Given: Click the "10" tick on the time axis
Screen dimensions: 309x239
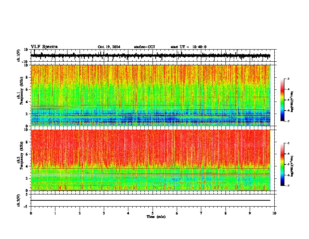Looking at the screenshot, I should [x=274, y=213].
